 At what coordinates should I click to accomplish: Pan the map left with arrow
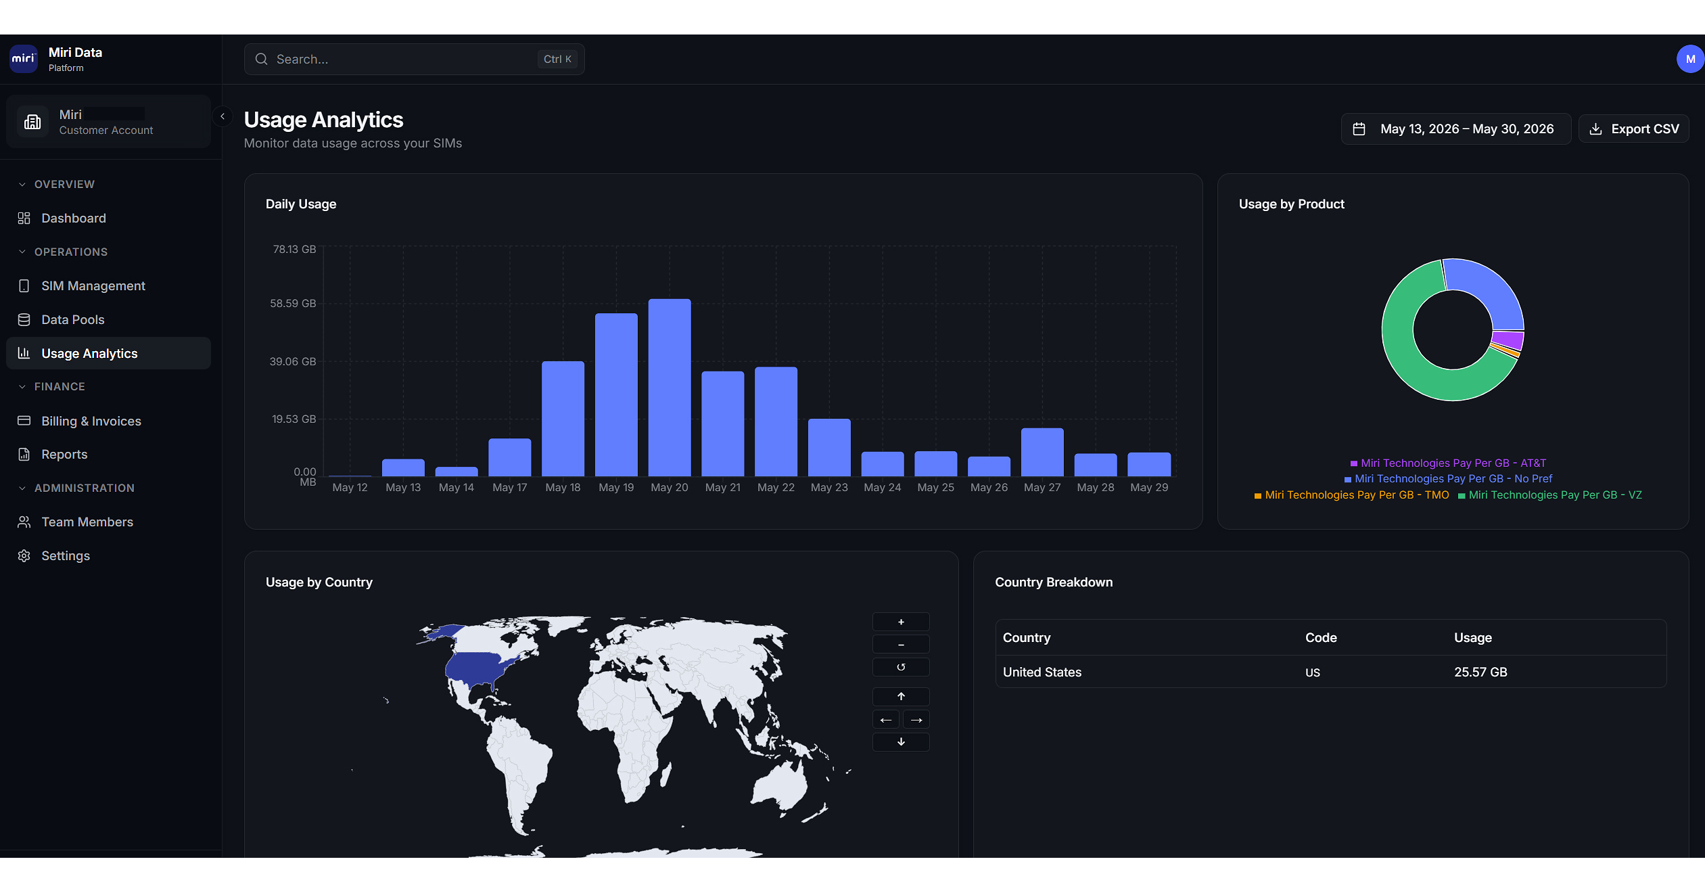pyautogui.click(x=886, y=719)
